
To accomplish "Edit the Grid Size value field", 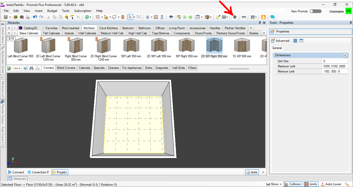I will [335, 61].
